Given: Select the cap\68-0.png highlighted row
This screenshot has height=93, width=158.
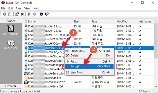Looking at the screenshot, I should click(x=89, y=48).
